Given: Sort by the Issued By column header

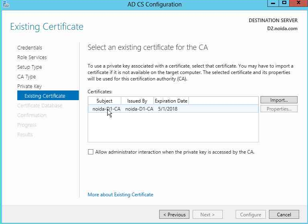Looking at the screenshot, I should pos(137,101).
